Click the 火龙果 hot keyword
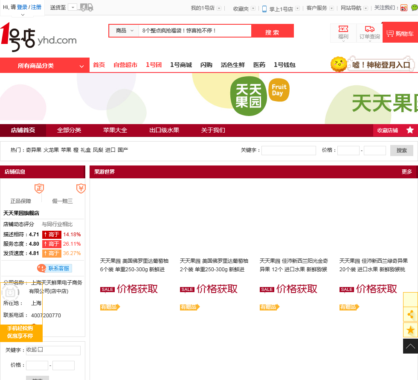Image resolution: width=418 pixels, height=380 pixels. pos(51,150)
